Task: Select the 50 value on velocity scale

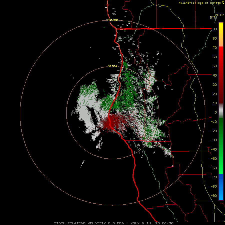Action: click(215, 66)
